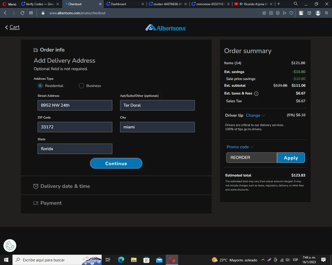Click Windows taskbar search box
This screenshot has width=332, height=265.
pos(57,260)
